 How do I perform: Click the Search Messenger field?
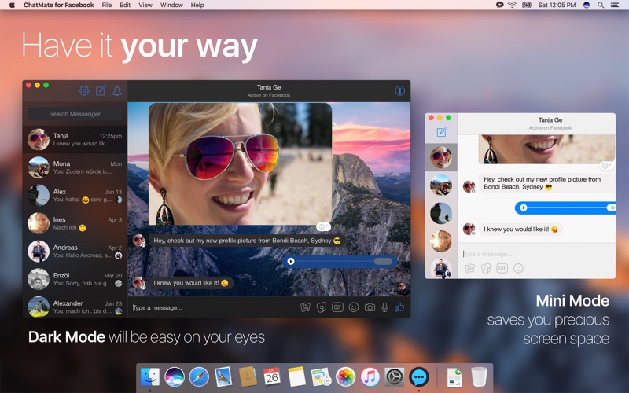click(x=75, y=114)
